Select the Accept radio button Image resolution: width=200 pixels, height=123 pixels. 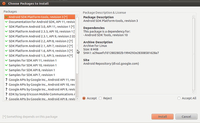point(84,98)
